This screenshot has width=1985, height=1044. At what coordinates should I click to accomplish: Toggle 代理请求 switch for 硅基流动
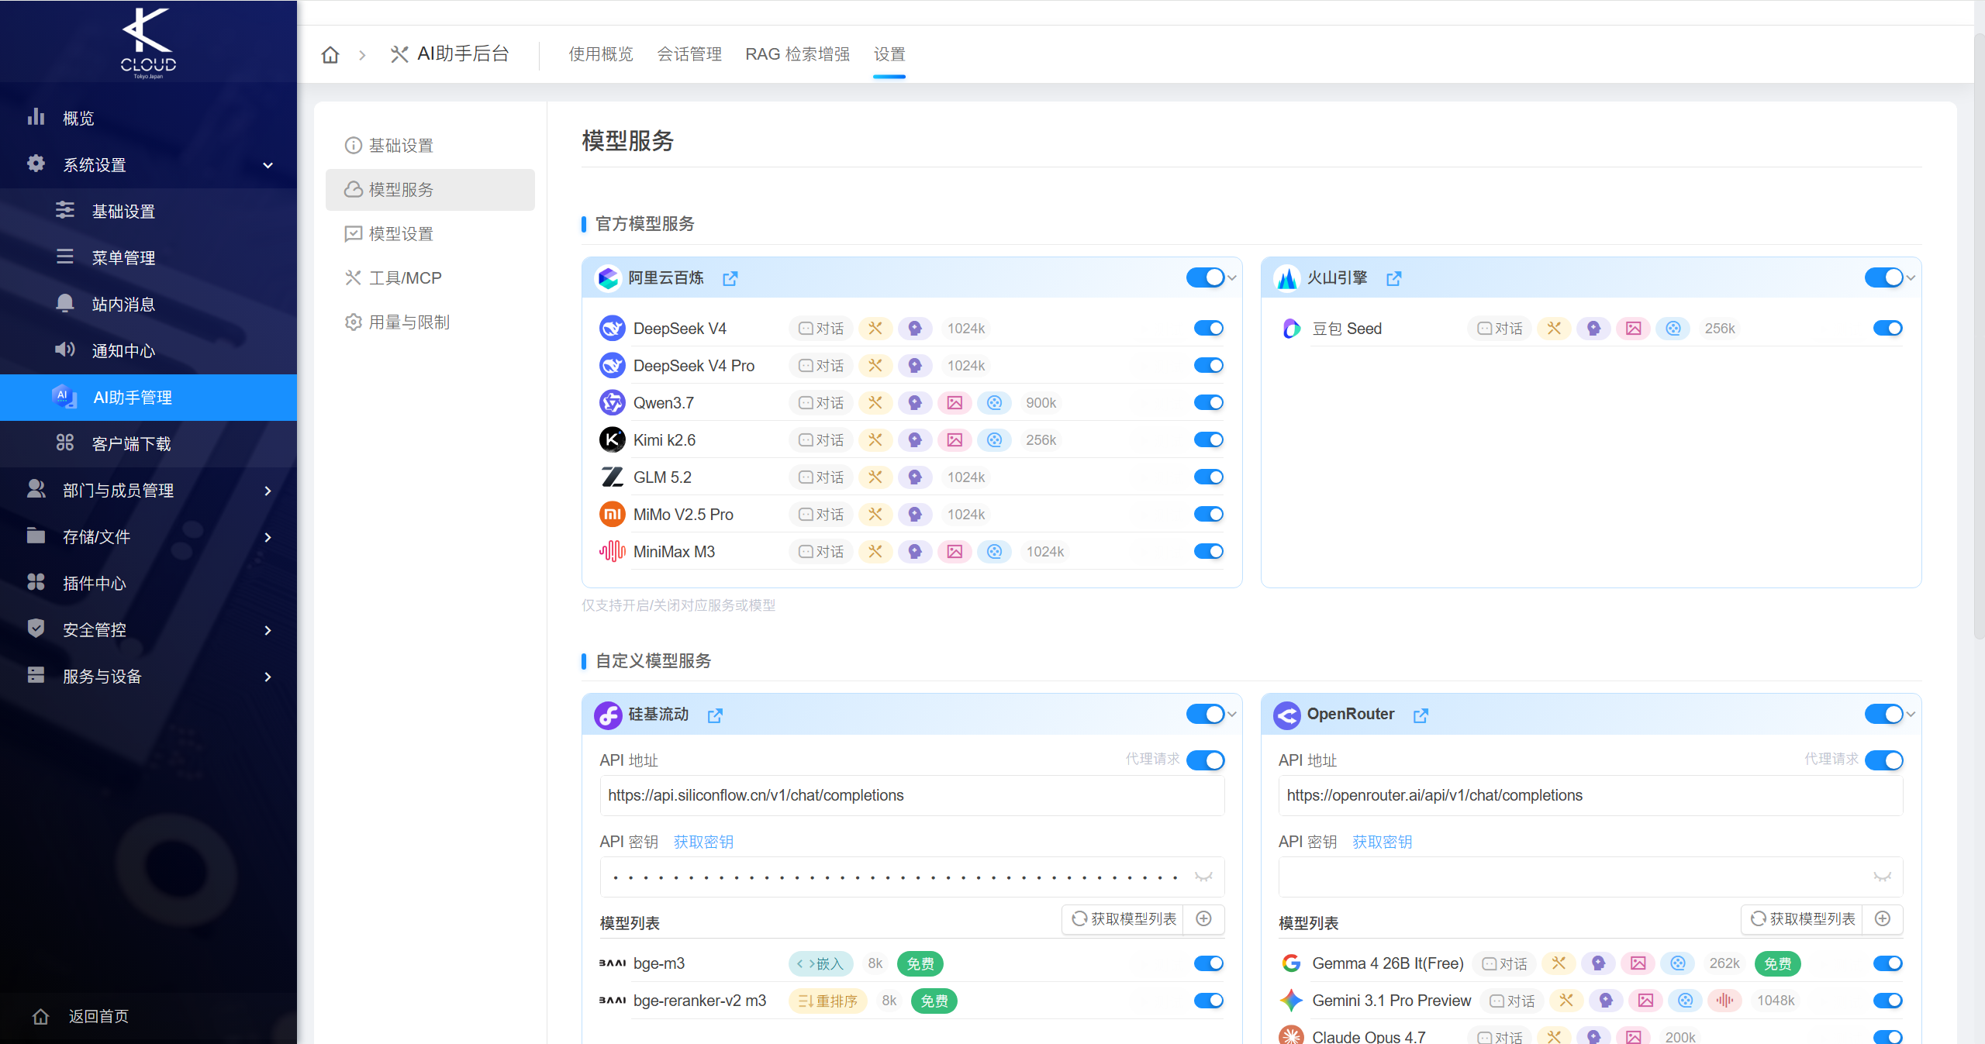click(x=1205, y=760)
